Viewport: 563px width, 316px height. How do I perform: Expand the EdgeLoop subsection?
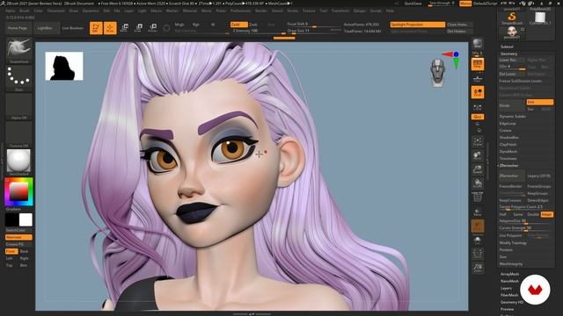pyautogui.click(x=508, y=124)
